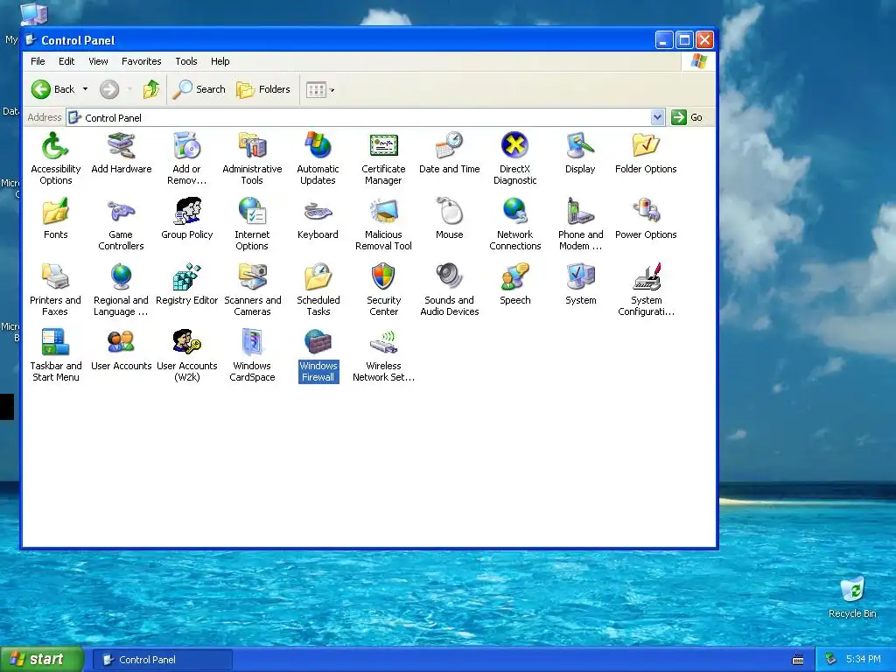This screenshot has height=672, width=896.
Task: Open Administrative Tools icon
Action: [x=252, y=159]
